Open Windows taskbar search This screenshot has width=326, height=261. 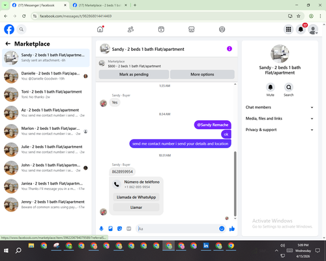pos(18,251)
